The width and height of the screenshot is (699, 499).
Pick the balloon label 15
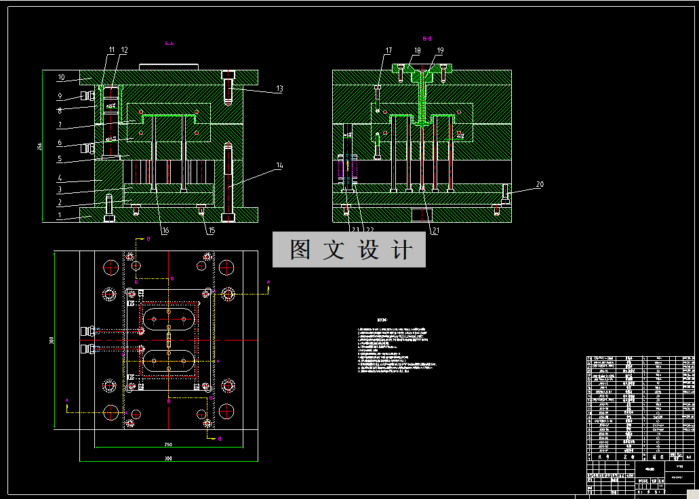(212, 230)
